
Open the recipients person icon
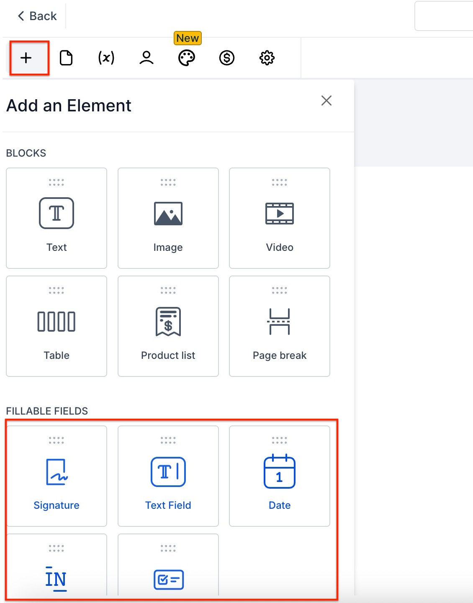(x=147, y=58)
